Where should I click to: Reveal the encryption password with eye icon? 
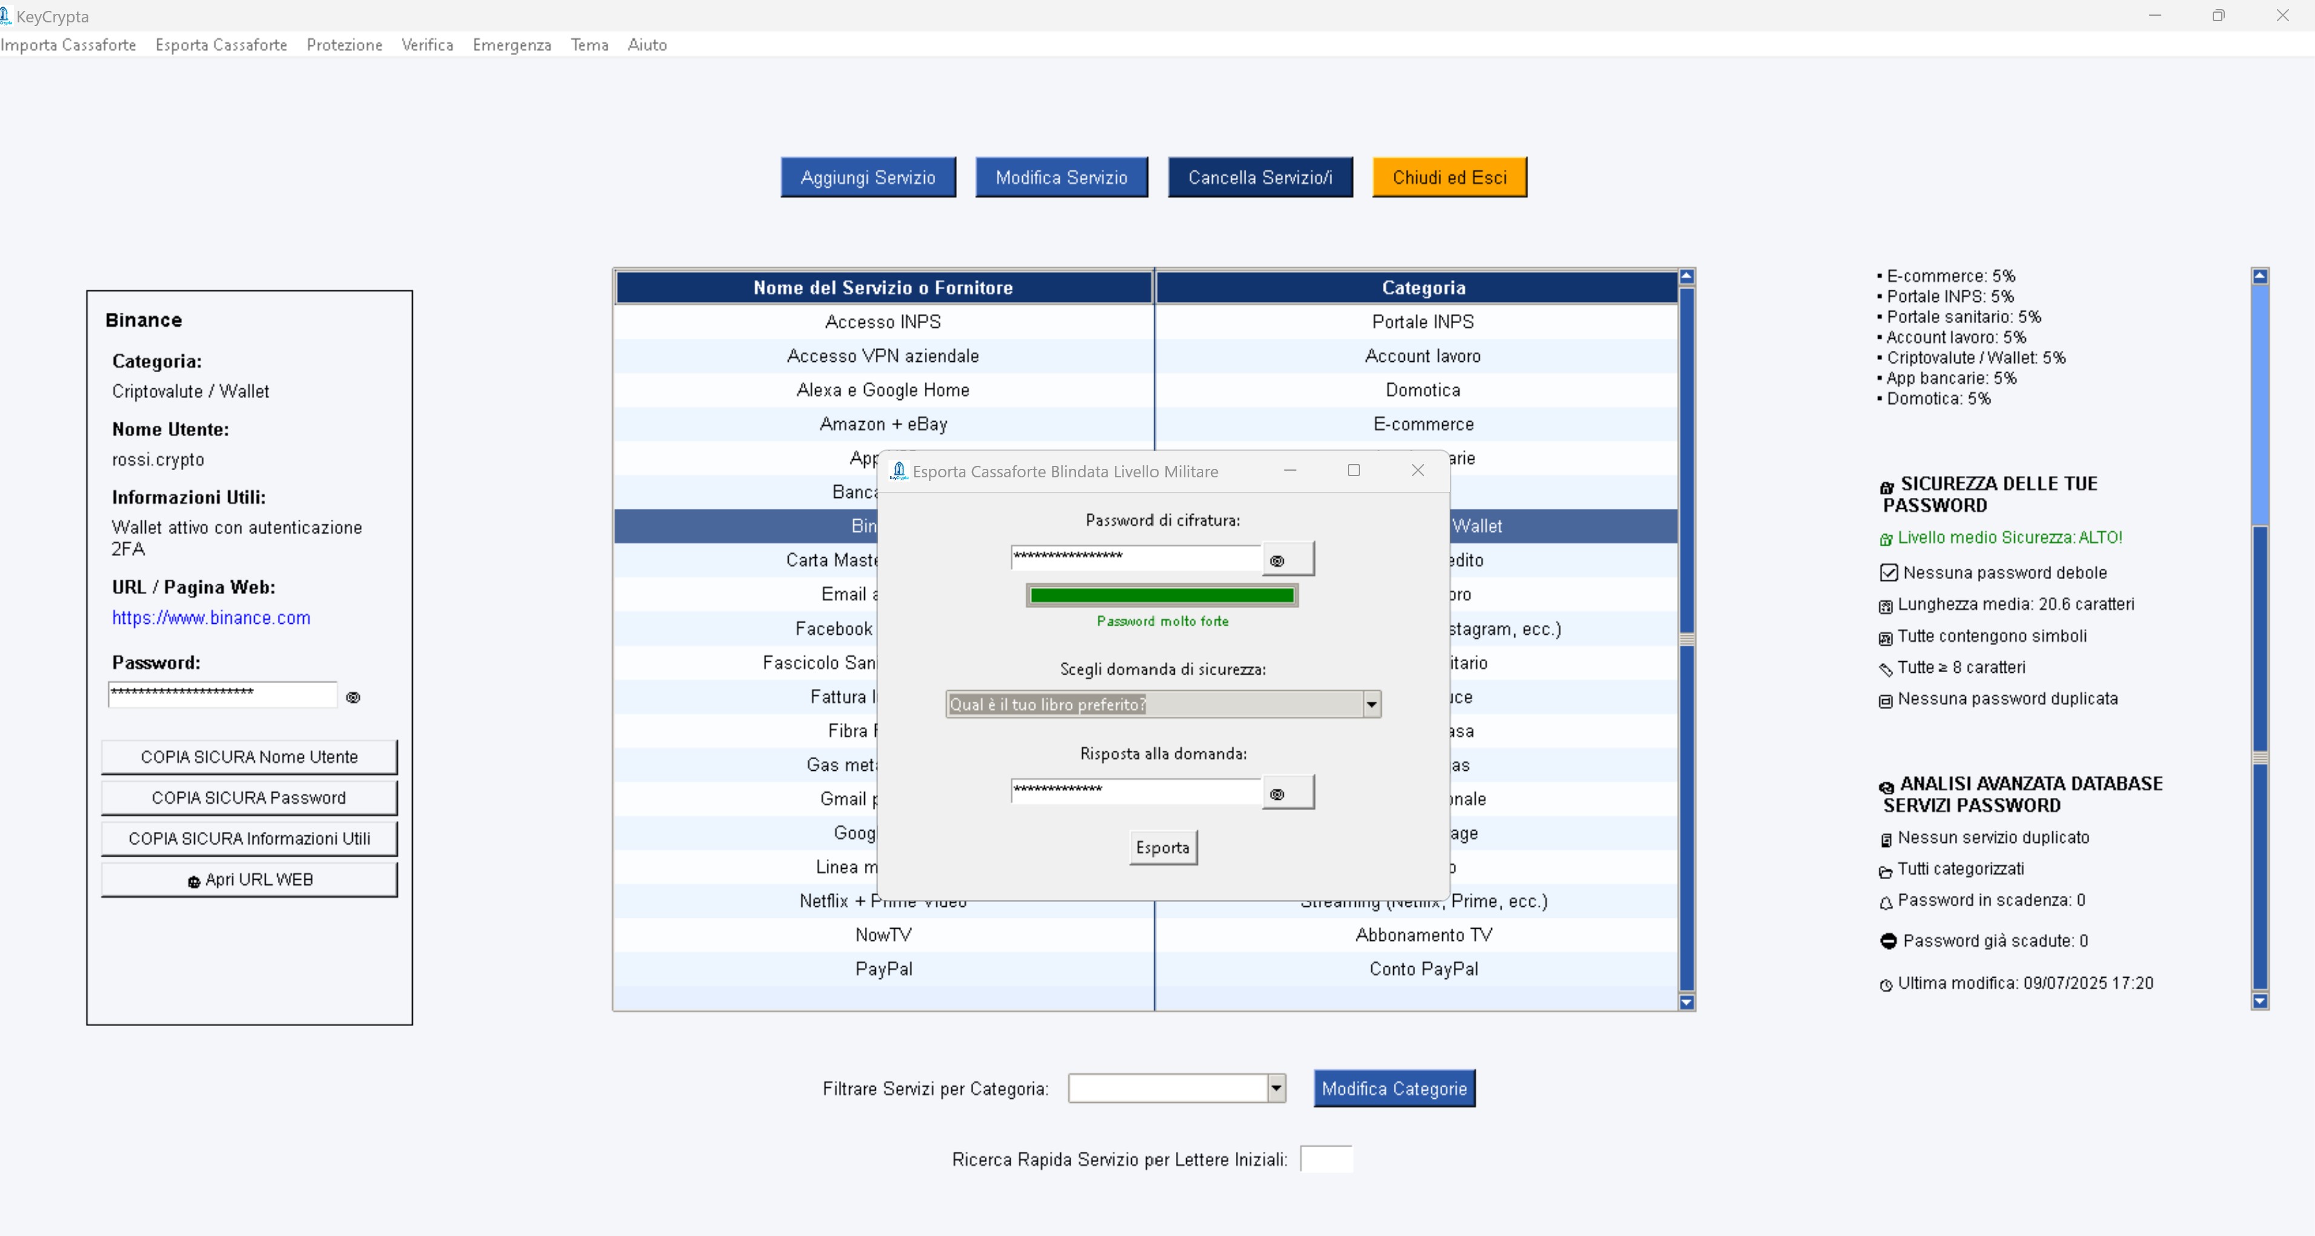tap(1288, 560)
